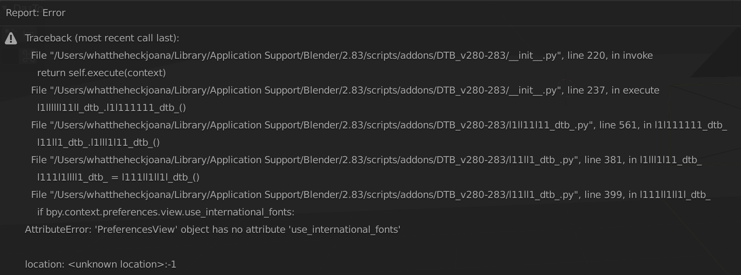Click the 'Report: Error' popup title
This screenshot has height=275, width=741.
[x=36, y=13]
